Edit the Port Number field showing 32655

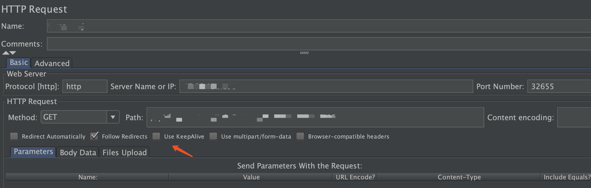click(558, 86)
